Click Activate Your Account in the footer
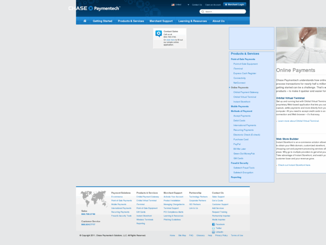 [x=174, y=197]
